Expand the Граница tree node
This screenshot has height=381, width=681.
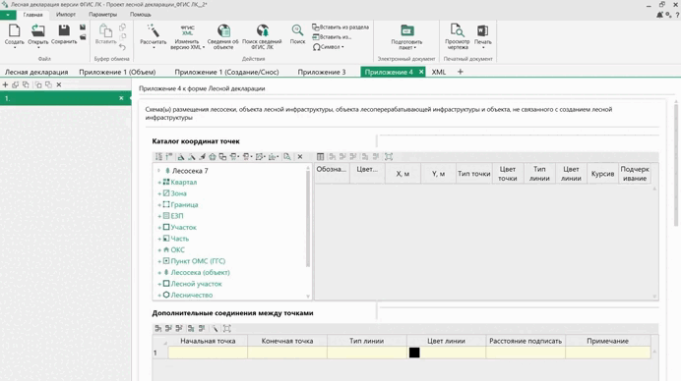click(159, 205)
